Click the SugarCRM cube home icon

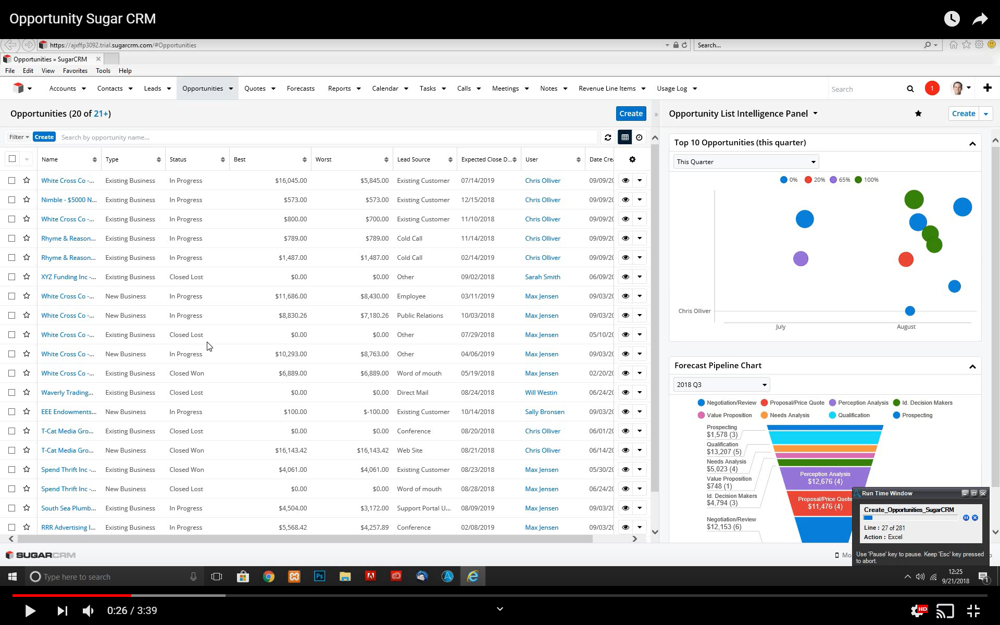[18, 88]
